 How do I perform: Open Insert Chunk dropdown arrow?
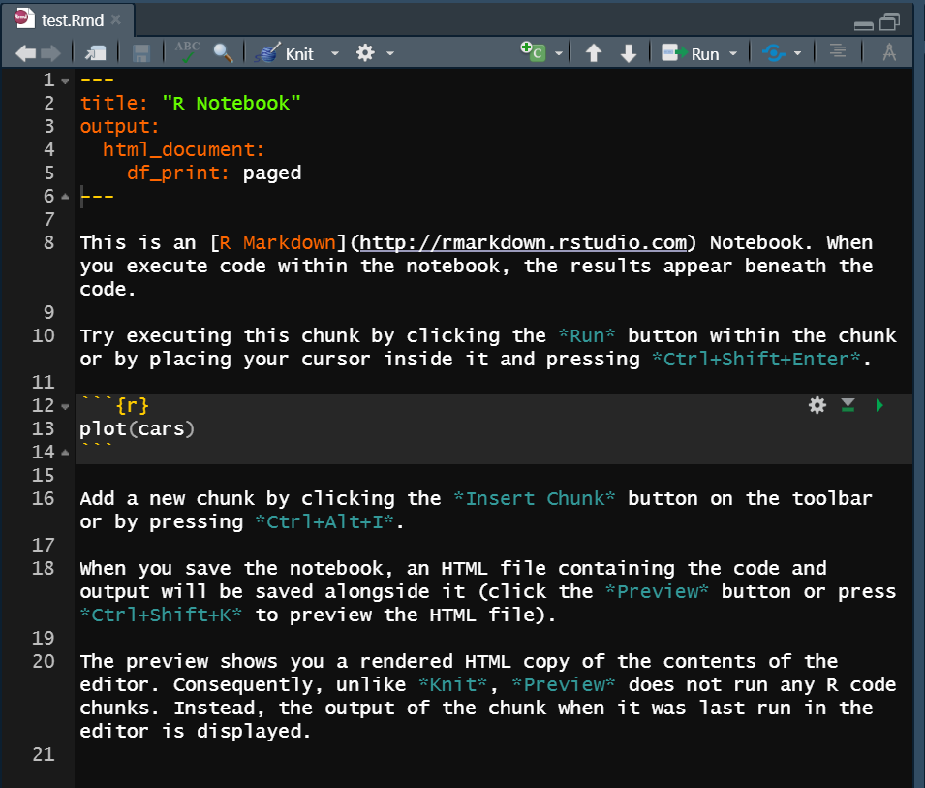(559, 53)
